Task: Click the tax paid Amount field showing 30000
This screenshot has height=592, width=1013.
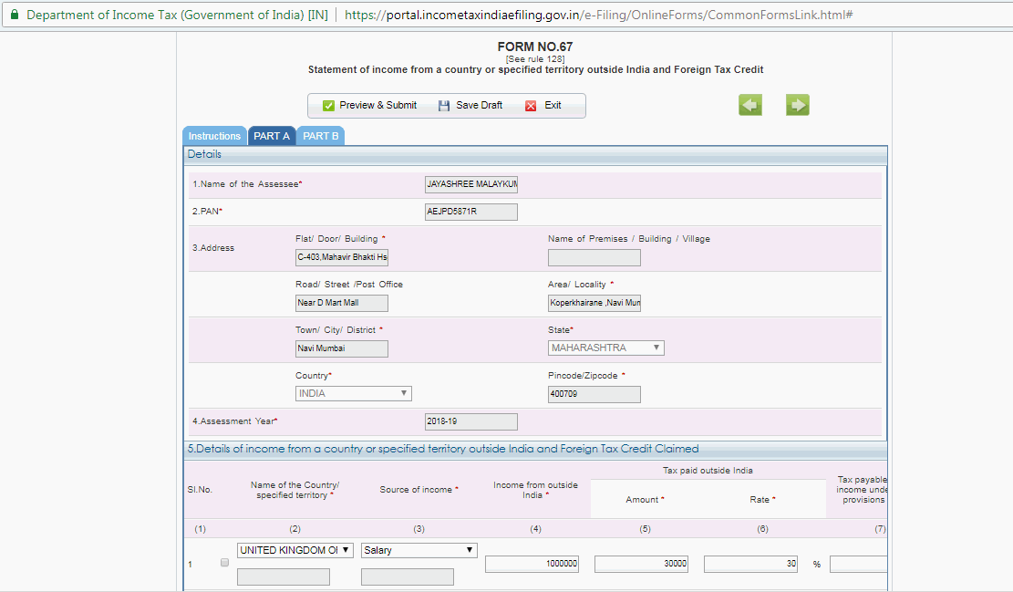Action: click(641, 565)
